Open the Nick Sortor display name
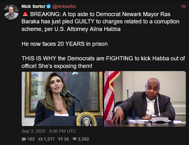189x145 pixels. 33,6
